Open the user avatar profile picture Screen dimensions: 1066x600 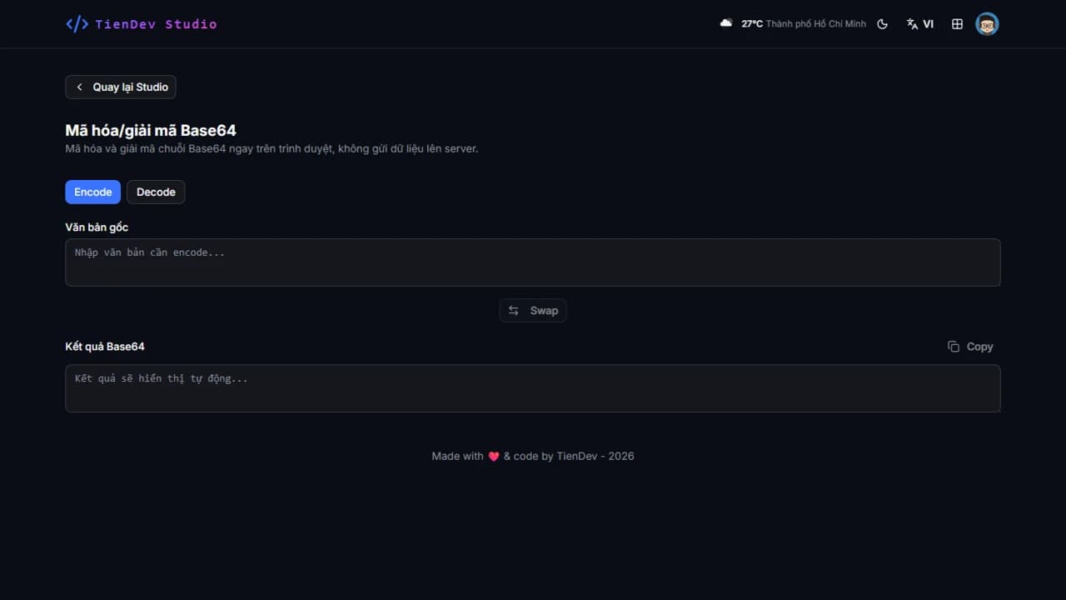987,23
